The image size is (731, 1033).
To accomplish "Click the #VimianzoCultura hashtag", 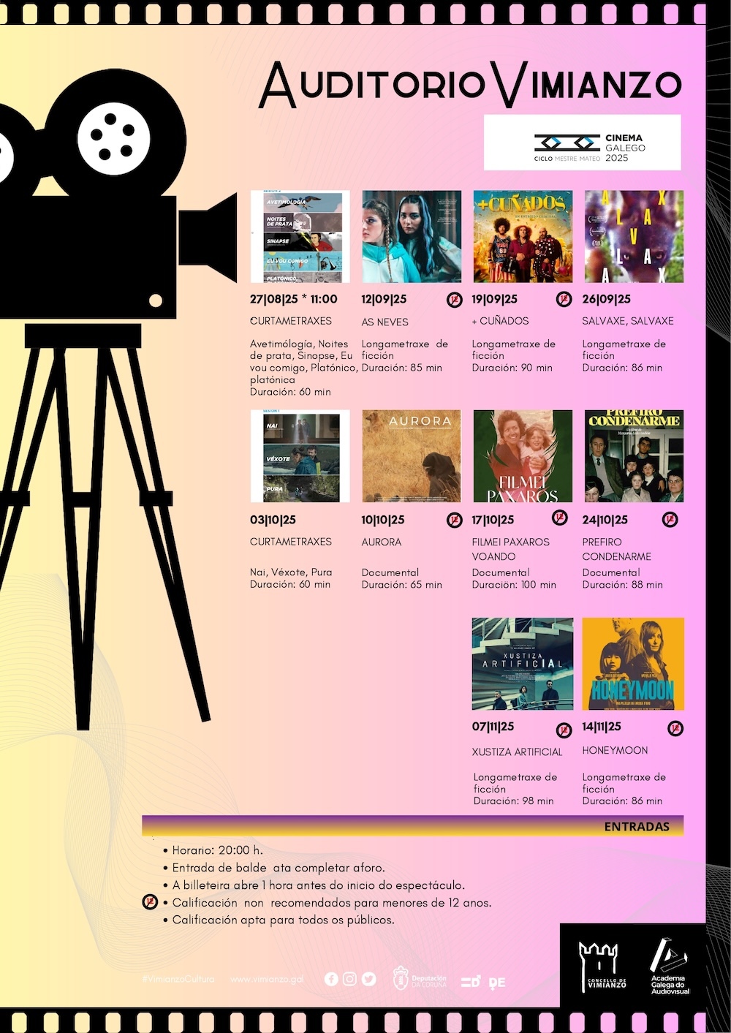I will click(x=178, y=980).
